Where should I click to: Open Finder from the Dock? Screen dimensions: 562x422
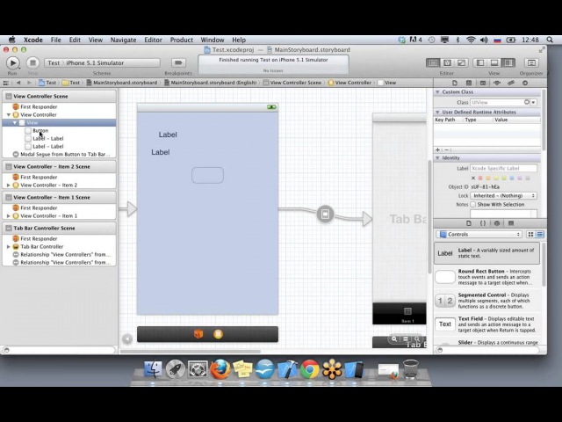[x=153, y=369]
